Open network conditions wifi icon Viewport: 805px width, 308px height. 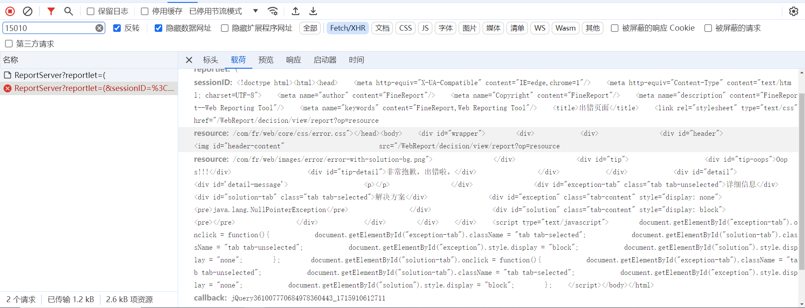(x=273, y=11)
